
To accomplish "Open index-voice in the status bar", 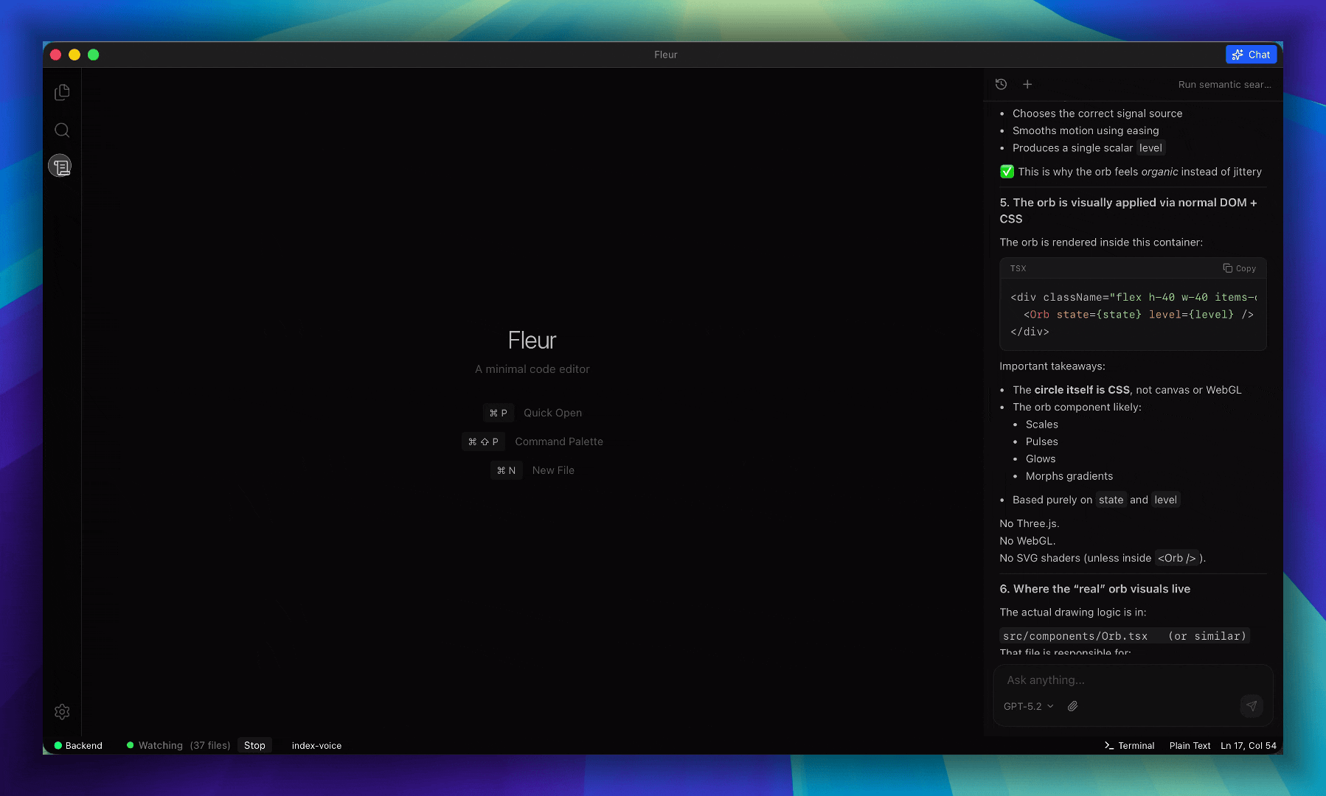I will click(316, 745).
